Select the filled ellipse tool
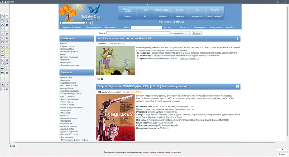The height and width of the screenshot is (157, 289). click(7, 47)
